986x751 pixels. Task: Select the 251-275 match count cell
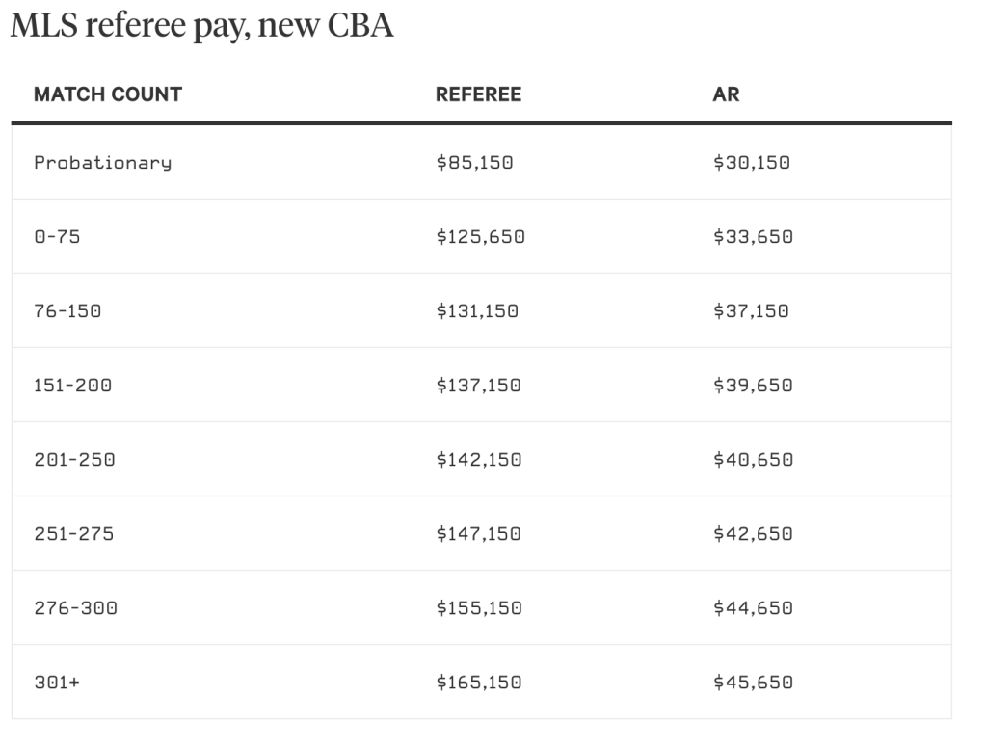(73, 533)
